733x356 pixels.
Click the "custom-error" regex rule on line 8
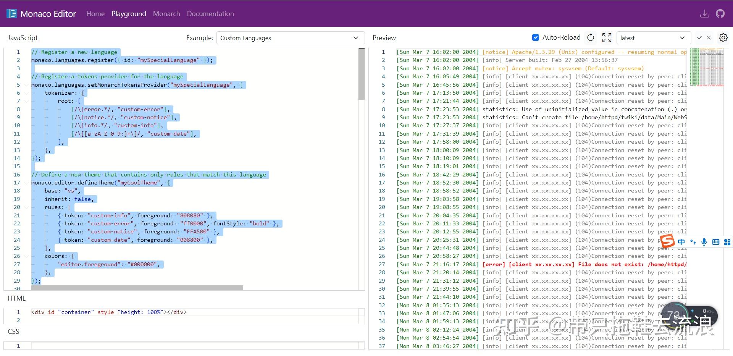coord(120,109)
